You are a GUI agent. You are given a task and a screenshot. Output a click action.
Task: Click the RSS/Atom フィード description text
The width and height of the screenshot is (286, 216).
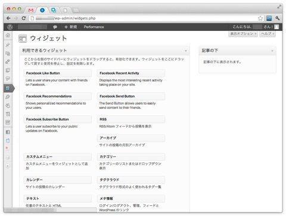(125, 126)
